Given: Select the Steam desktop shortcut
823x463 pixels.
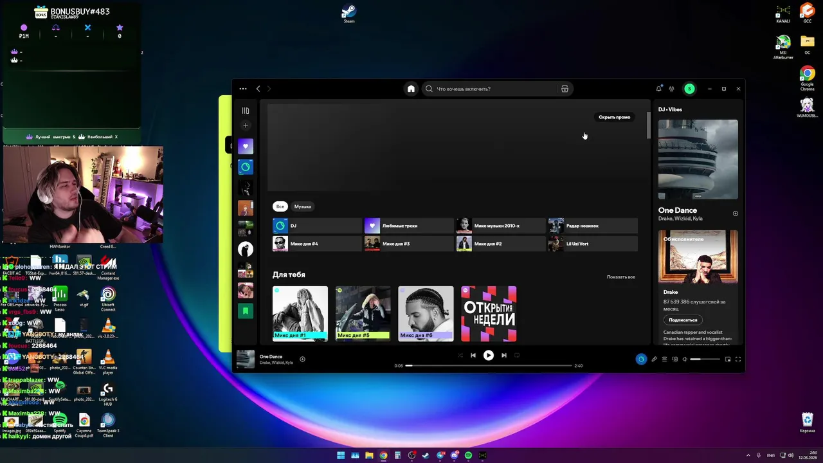Looking at the screenshot, I should coord(349,14).
